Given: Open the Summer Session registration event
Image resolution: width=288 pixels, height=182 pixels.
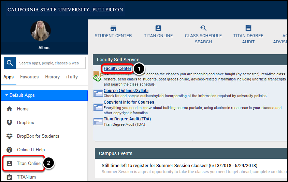Looking at the screenshot, I should tap(179, 166).
